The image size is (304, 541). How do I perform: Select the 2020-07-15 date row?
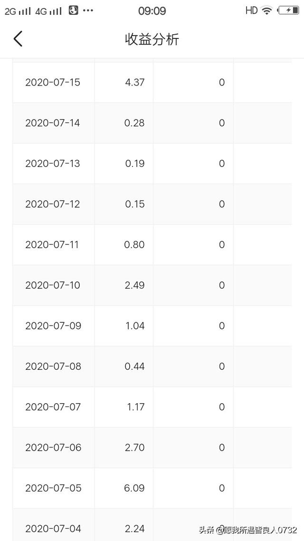pyautogui.click(x=152, y=82)
